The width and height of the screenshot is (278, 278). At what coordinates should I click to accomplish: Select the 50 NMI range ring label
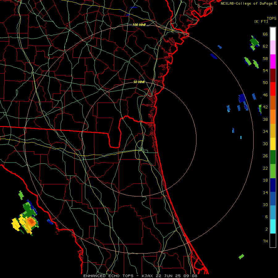[139, 82]
